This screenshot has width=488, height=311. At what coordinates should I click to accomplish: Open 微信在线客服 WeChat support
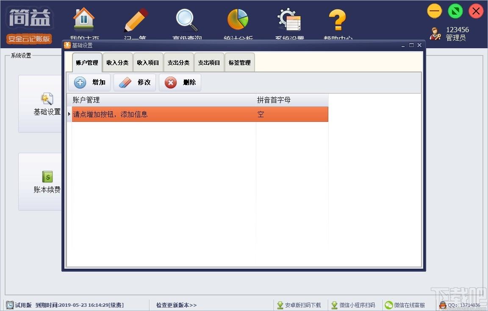[x=405, y=305]
